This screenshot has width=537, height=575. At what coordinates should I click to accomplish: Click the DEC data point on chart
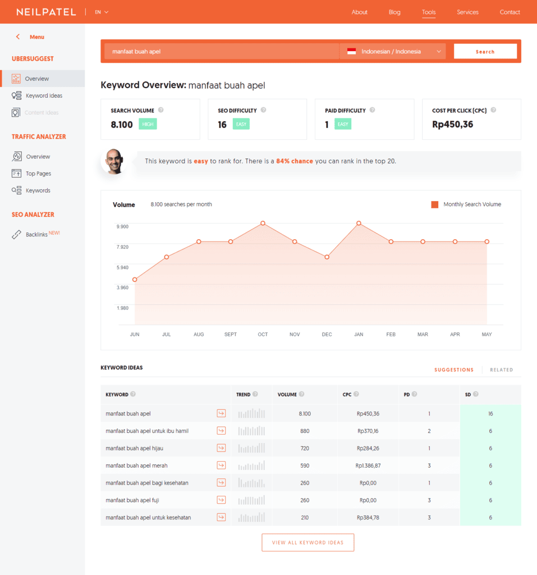click(327, 257)
